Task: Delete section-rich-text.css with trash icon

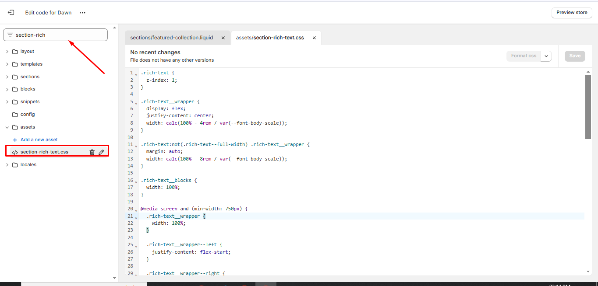Action: pyautogui.click(x=92, y=152)
